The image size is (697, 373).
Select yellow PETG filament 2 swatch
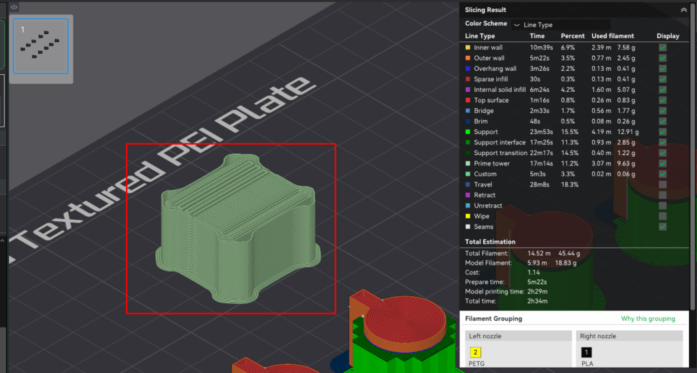tap(476, 353)
